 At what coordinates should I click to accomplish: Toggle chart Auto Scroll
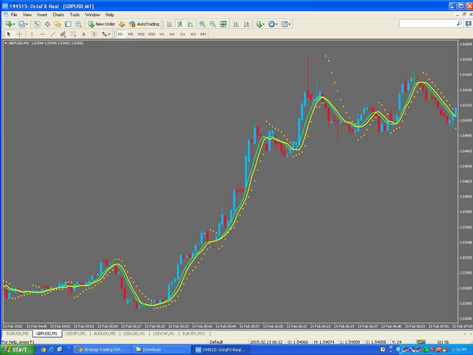tap(236, 24)
